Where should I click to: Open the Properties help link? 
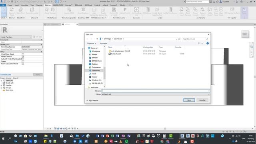6,74
